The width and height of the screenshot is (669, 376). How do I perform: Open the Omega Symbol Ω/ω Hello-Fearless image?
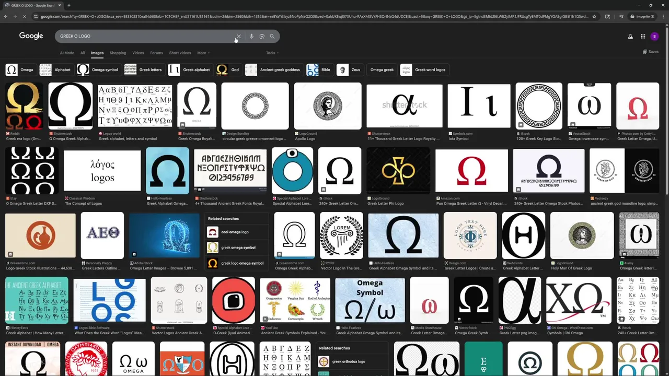(x=370, y=300)
